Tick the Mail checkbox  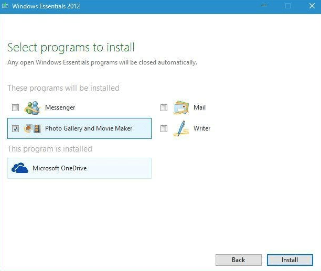click(x=164, y=108)
